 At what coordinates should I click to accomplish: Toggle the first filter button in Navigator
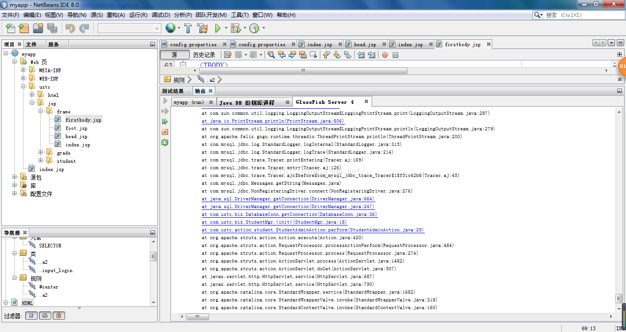pyautogui.click(x=31, y=316)
